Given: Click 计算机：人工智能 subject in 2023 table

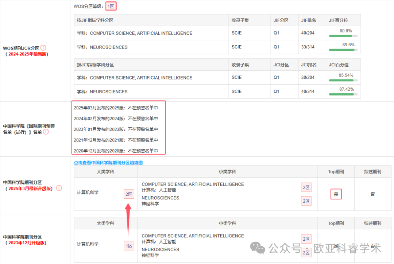Looking at the screenshot, I should tap(159, 242).
